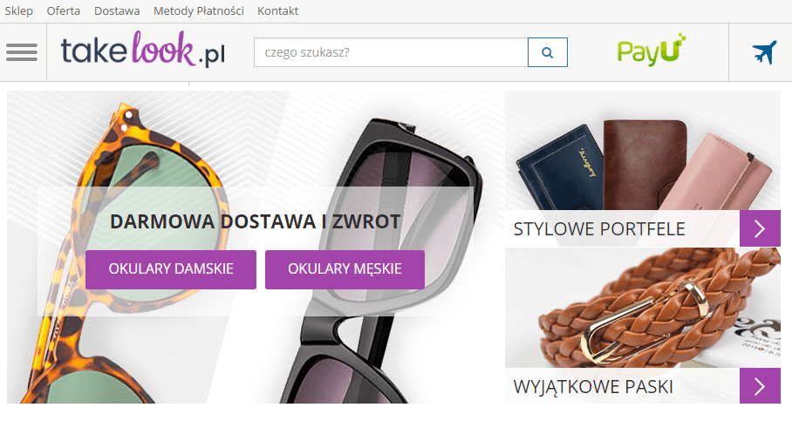
Task: Go to Dostawa page
Action: click(x=117, y=10)
